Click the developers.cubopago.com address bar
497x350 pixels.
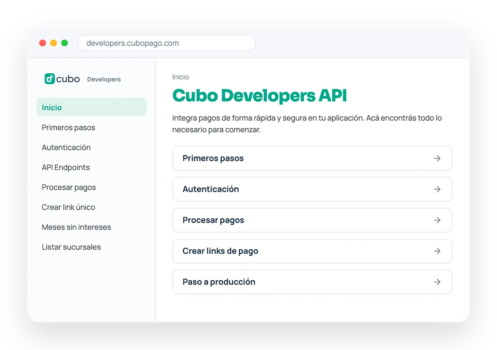pos(167,43)
